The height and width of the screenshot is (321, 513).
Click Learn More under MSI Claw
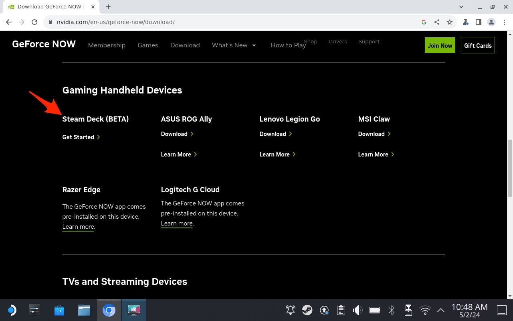376,154
